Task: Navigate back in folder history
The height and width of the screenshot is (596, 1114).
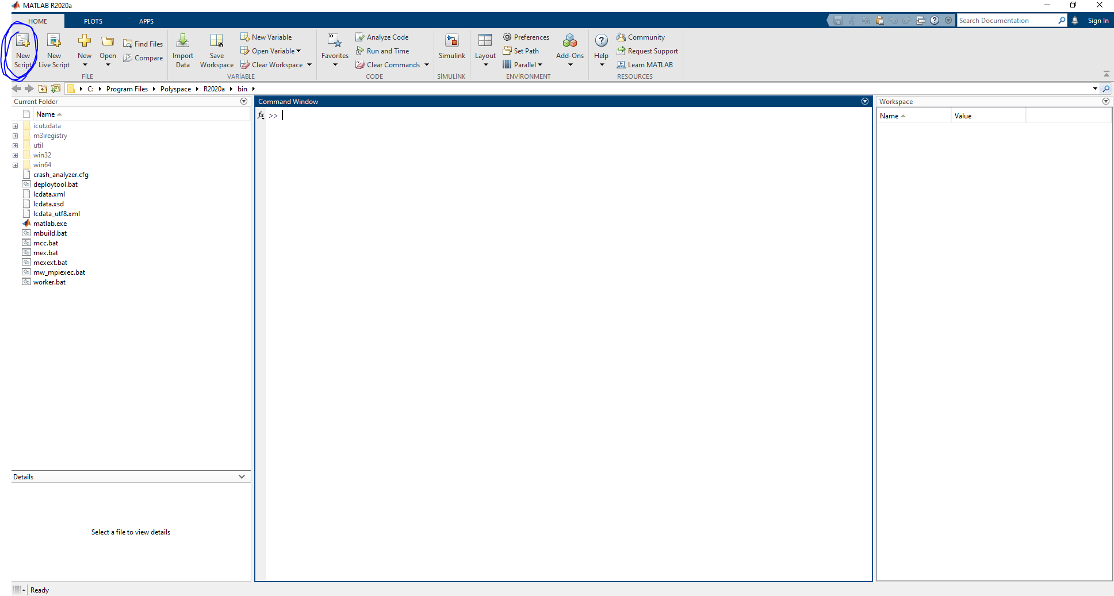Action: (16, 89)
